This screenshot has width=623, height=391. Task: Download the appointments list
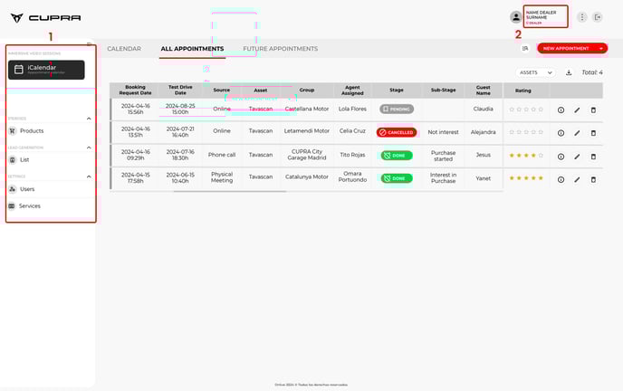pyautogui.click(x=569, y=72)
